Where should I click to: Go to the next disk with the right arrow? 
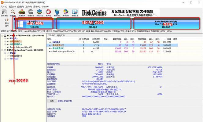(x=8, y=20)
